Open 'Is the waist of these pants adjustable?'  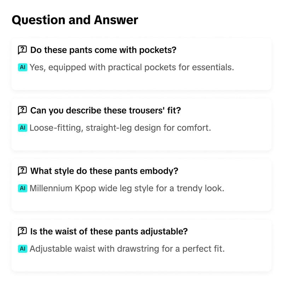tap(109, 231)
